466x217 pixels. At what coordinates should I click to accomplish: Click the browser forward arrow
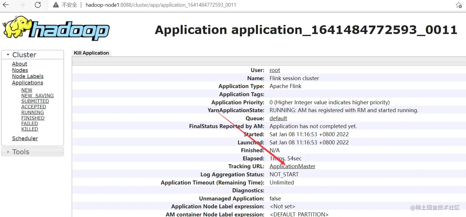click(22, 5)
